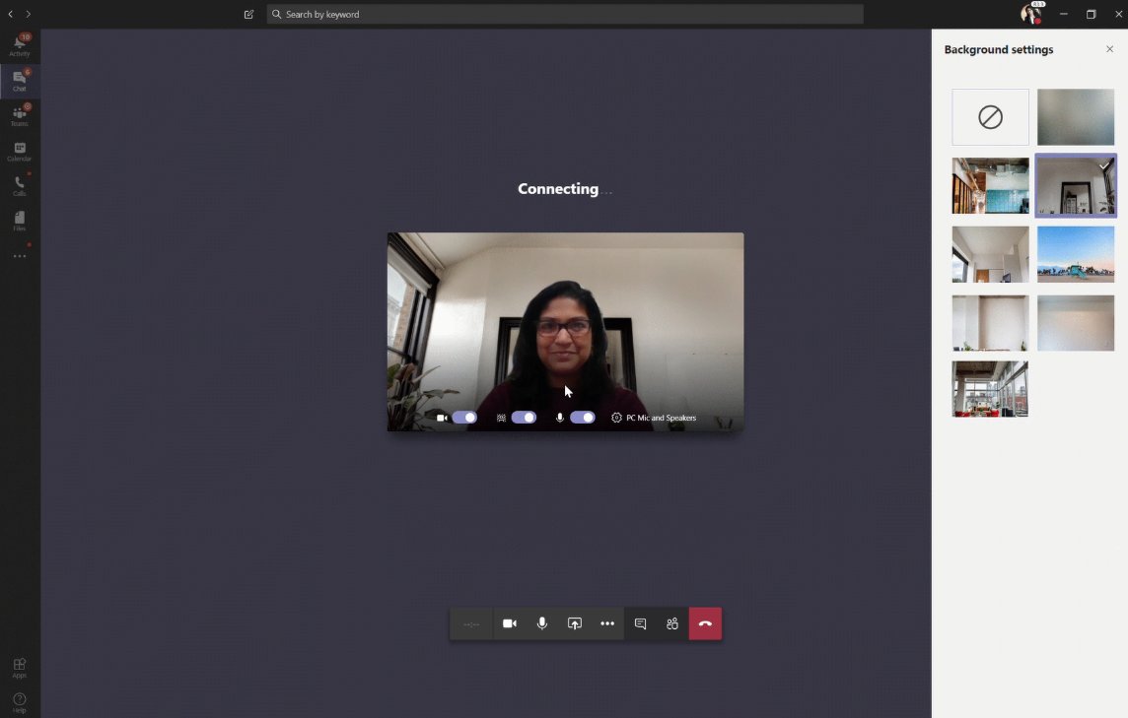Choose industrial office with teal wall background
Image resolution: width=1128 pixels, height=718 pixels.
[x=991, y=185]
